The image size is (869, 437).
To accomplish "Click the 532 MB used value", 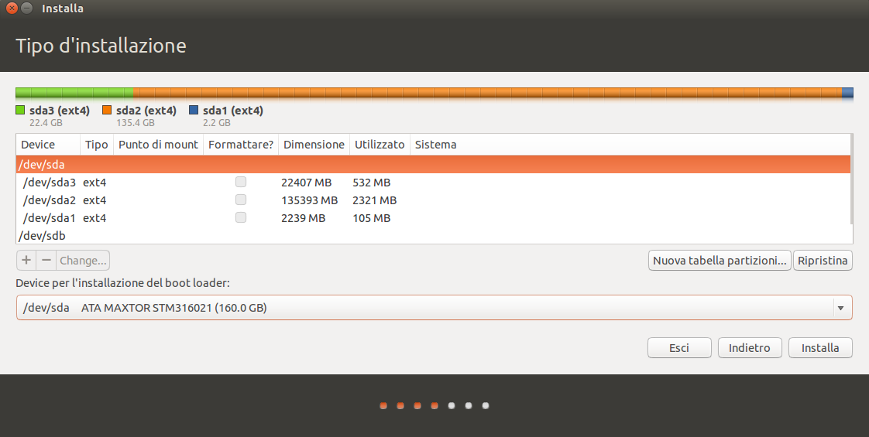I will 371,182.
